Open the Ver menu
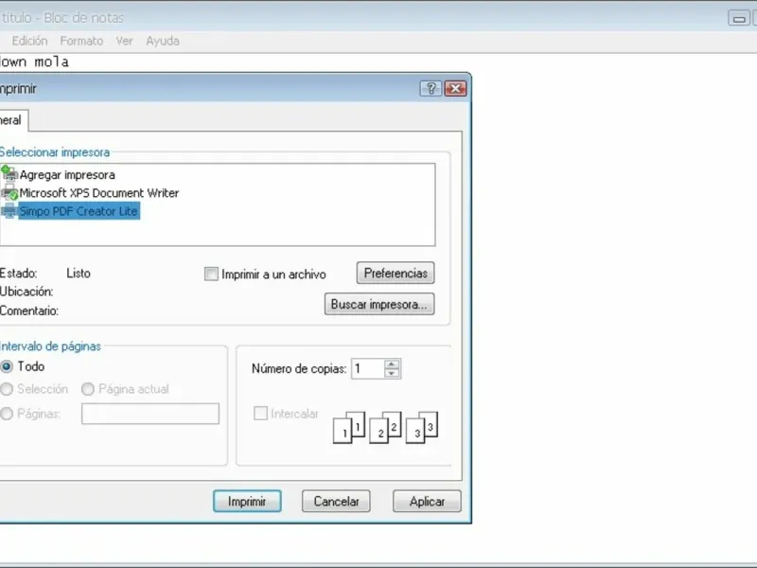The image size is (757, 568). click(124, 41)
